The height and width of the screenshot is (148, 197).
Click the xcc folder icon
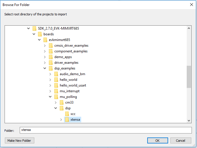pos(67,114)
